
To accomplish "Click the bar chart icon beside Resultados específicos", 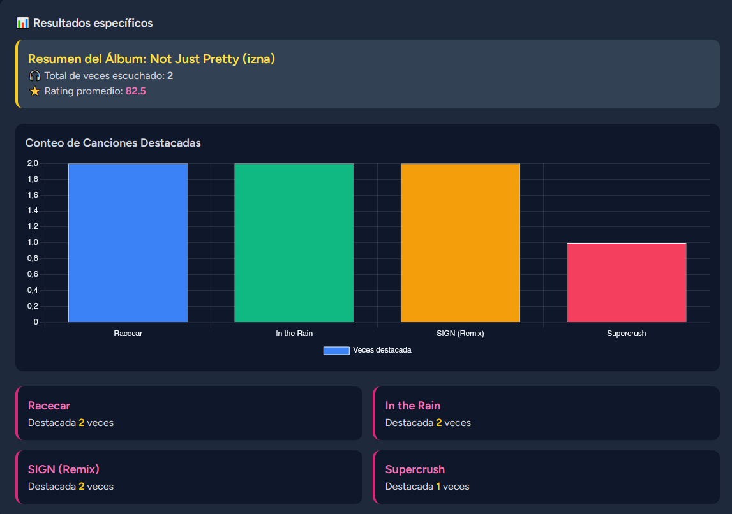I will tap(22, 23).
